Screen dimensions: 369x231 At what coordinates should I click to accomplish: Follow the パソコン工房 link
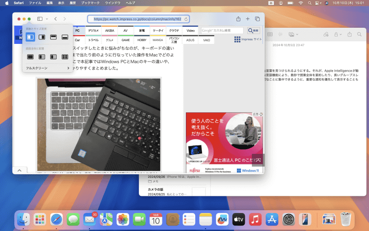pos(174,40)
